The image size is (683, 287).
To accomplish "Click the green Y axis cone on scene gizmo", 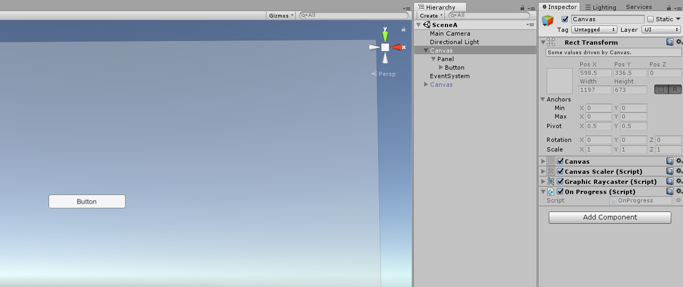I will 385,36.
